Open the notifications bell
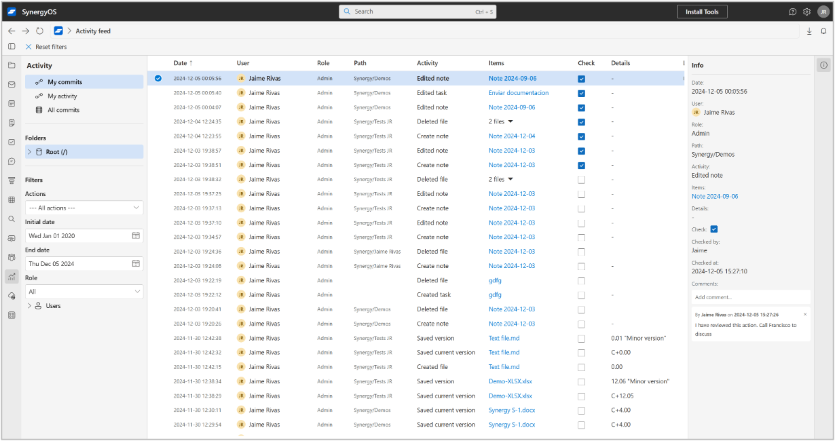The width and height of the screenshot is (835, 441). 823,31
